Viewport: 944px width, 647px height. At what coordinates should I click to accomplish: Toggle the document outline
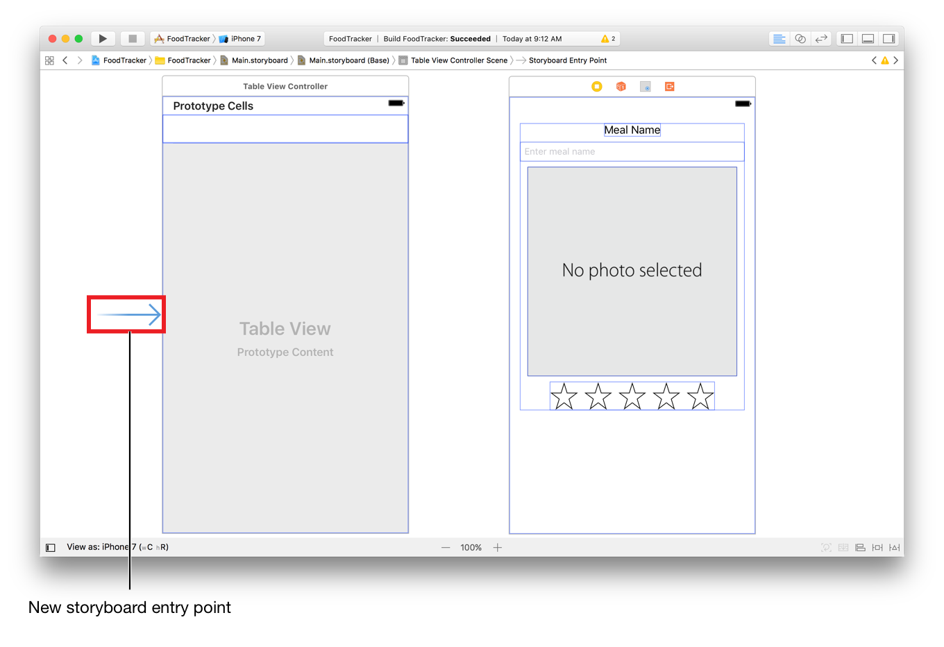point(51,548)
